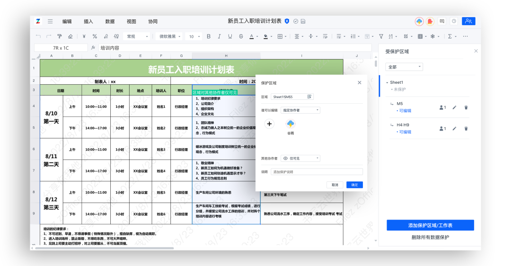Click 取消 in the protect dialog
This screenshot has height=266, width=511.
tap(335, 185)
